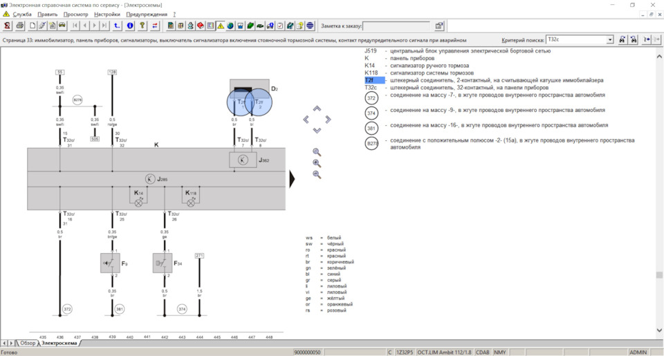
Task: Click ground connection 381 circle in legend
Action: click(371, 129)
